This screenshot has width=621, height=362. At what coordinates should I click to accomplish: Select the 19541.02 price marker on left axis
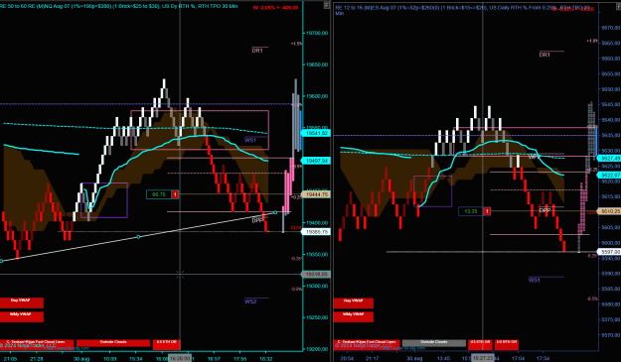pos(316,133)
